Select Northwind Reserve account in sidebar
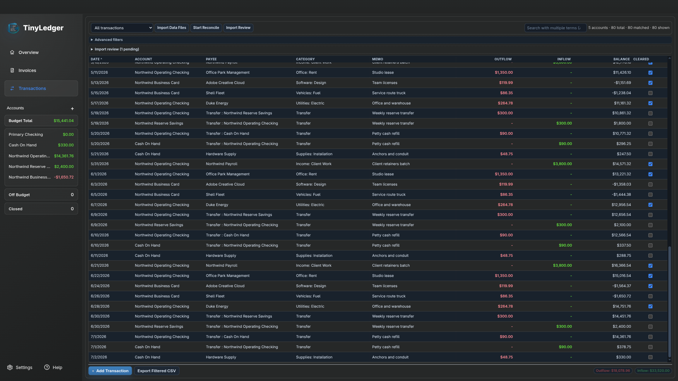The image size is (678, 381). point(41,167)
